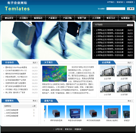
Task: Open the 更多>> arrows in 最新职位 panel
Action: click(x=35, y=101)
